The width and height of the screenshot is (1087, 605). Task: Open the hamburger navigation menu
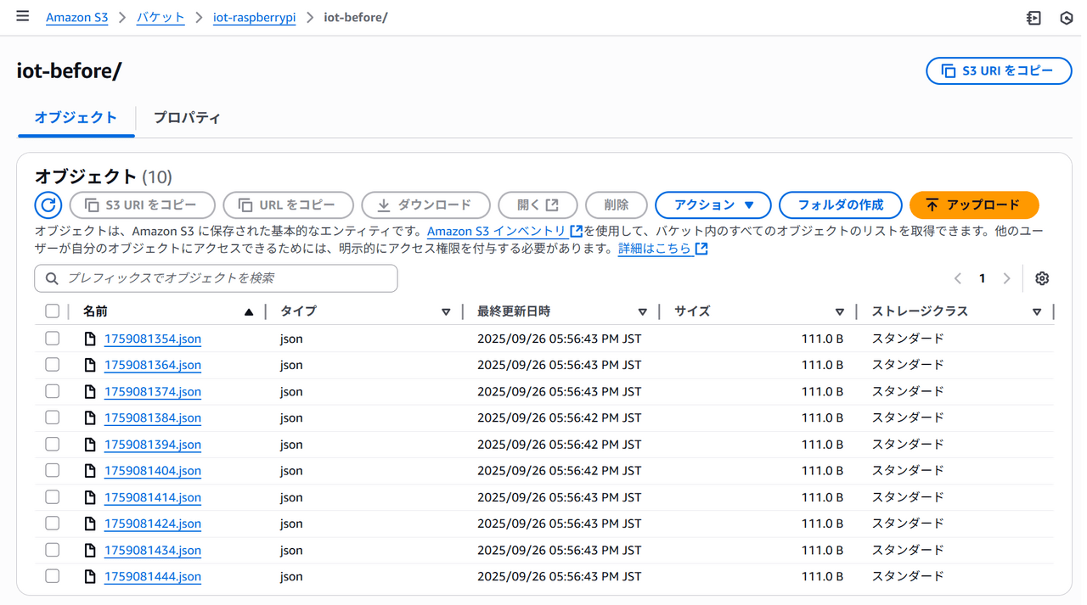coord(23,16)
